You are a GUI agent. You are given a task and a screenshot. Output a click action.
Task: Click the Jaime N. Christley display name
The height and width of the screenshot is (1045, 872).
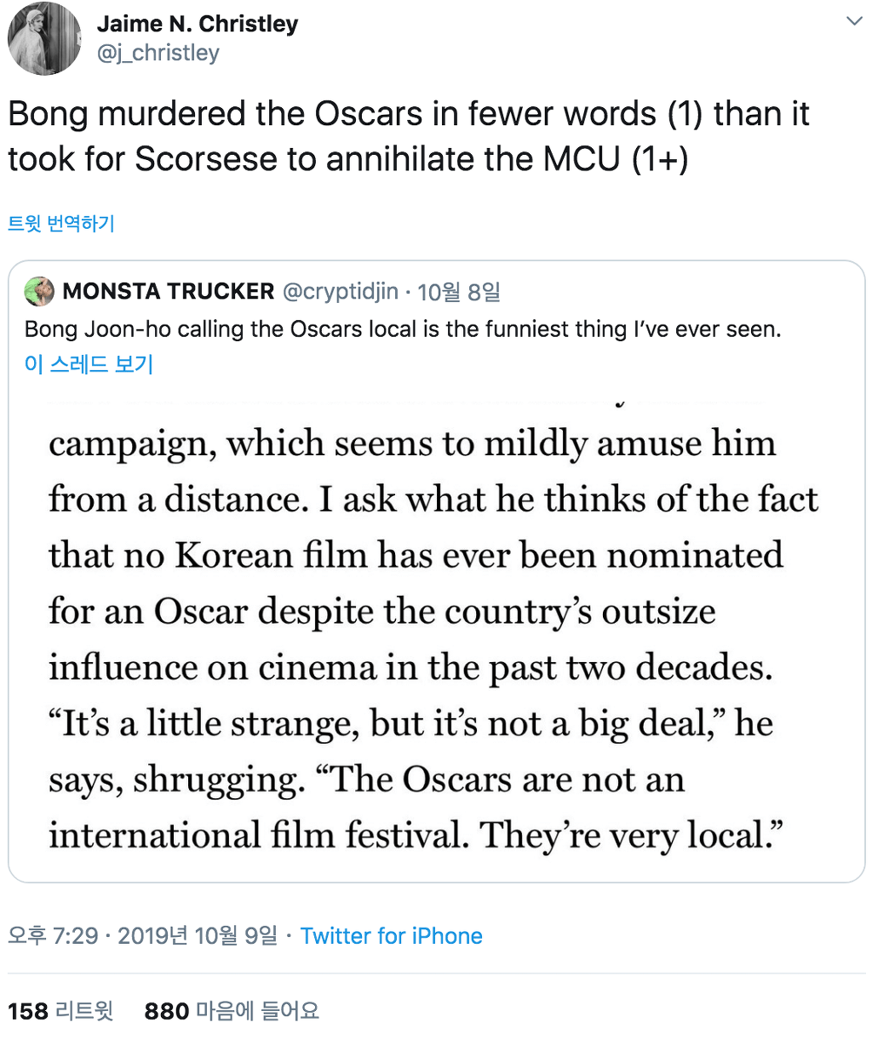click(197, 24)
